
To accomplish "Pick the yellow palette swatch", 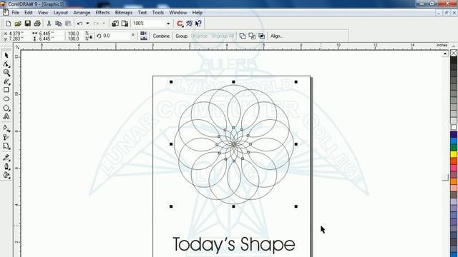I will 454,154.
